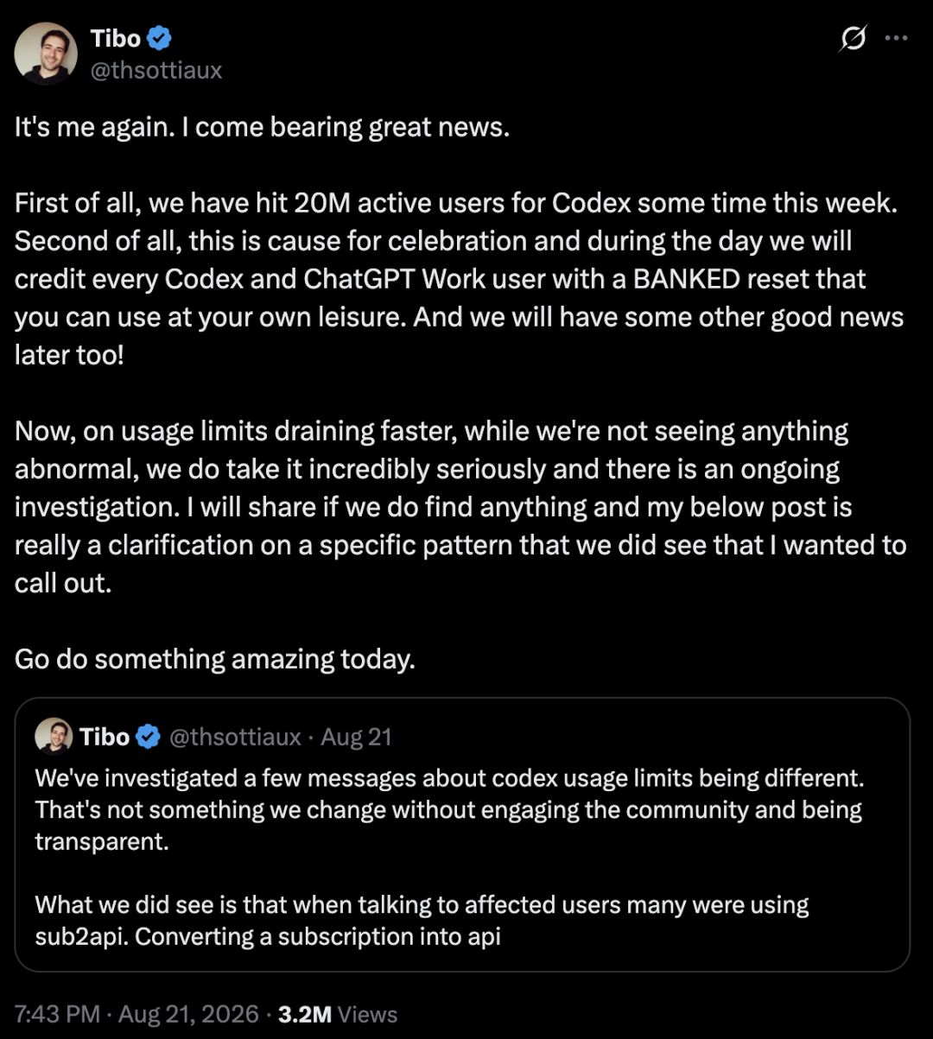The image size is (933, 1039).
Task: Click the paragraph starting "Now, on usage limits"
Action: click(x=460, y=507)
